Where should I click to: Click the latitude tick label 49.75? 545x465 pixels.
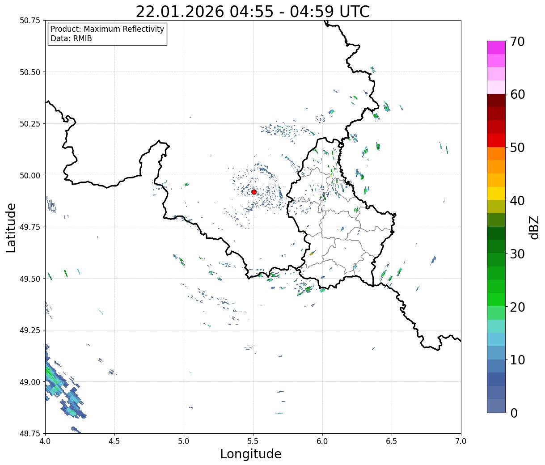(x=30, y=227)
